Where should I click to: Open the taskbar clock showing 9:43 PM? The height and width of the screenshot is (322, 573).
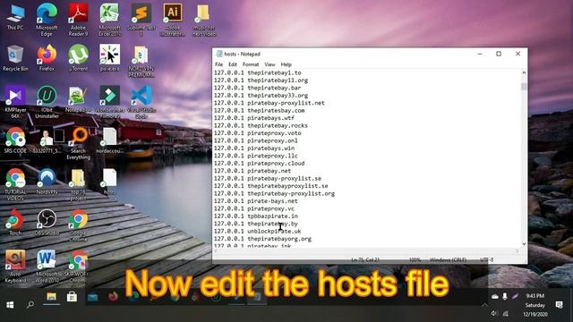click(535, 305)
